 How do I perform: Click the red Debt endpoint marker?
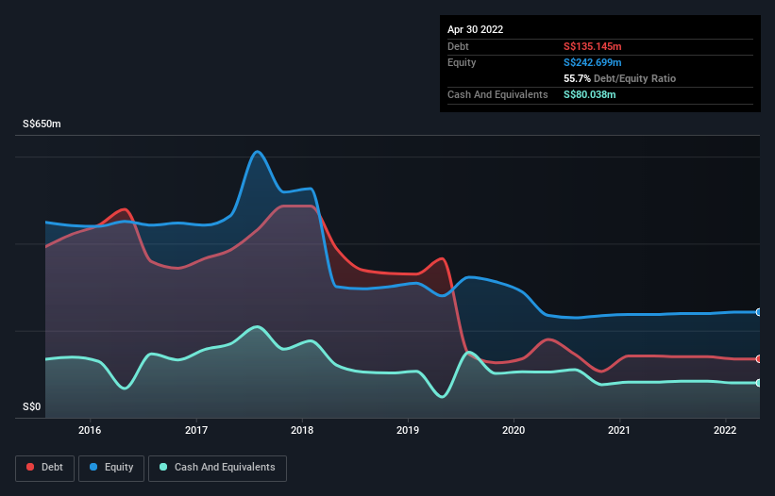click(759, 358)
